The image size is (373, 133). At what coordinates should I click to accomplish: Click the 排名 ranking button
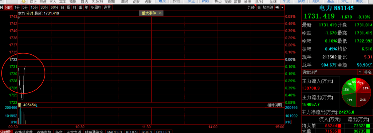click(x=368, y=72)
